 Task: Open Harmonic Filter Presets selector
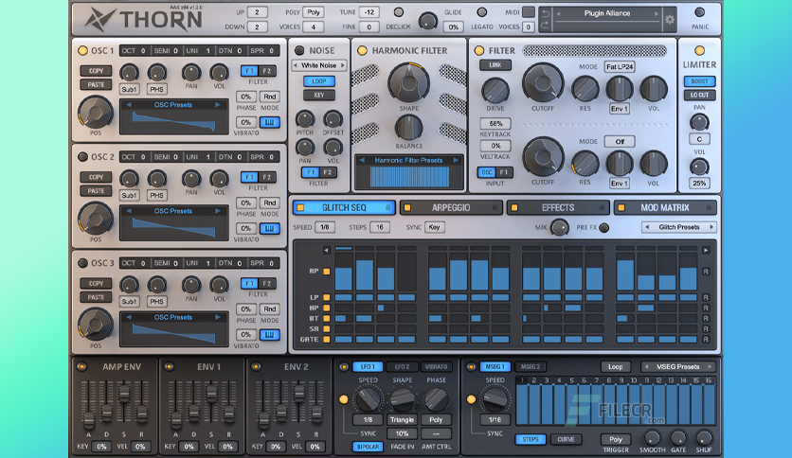(408, 161)
